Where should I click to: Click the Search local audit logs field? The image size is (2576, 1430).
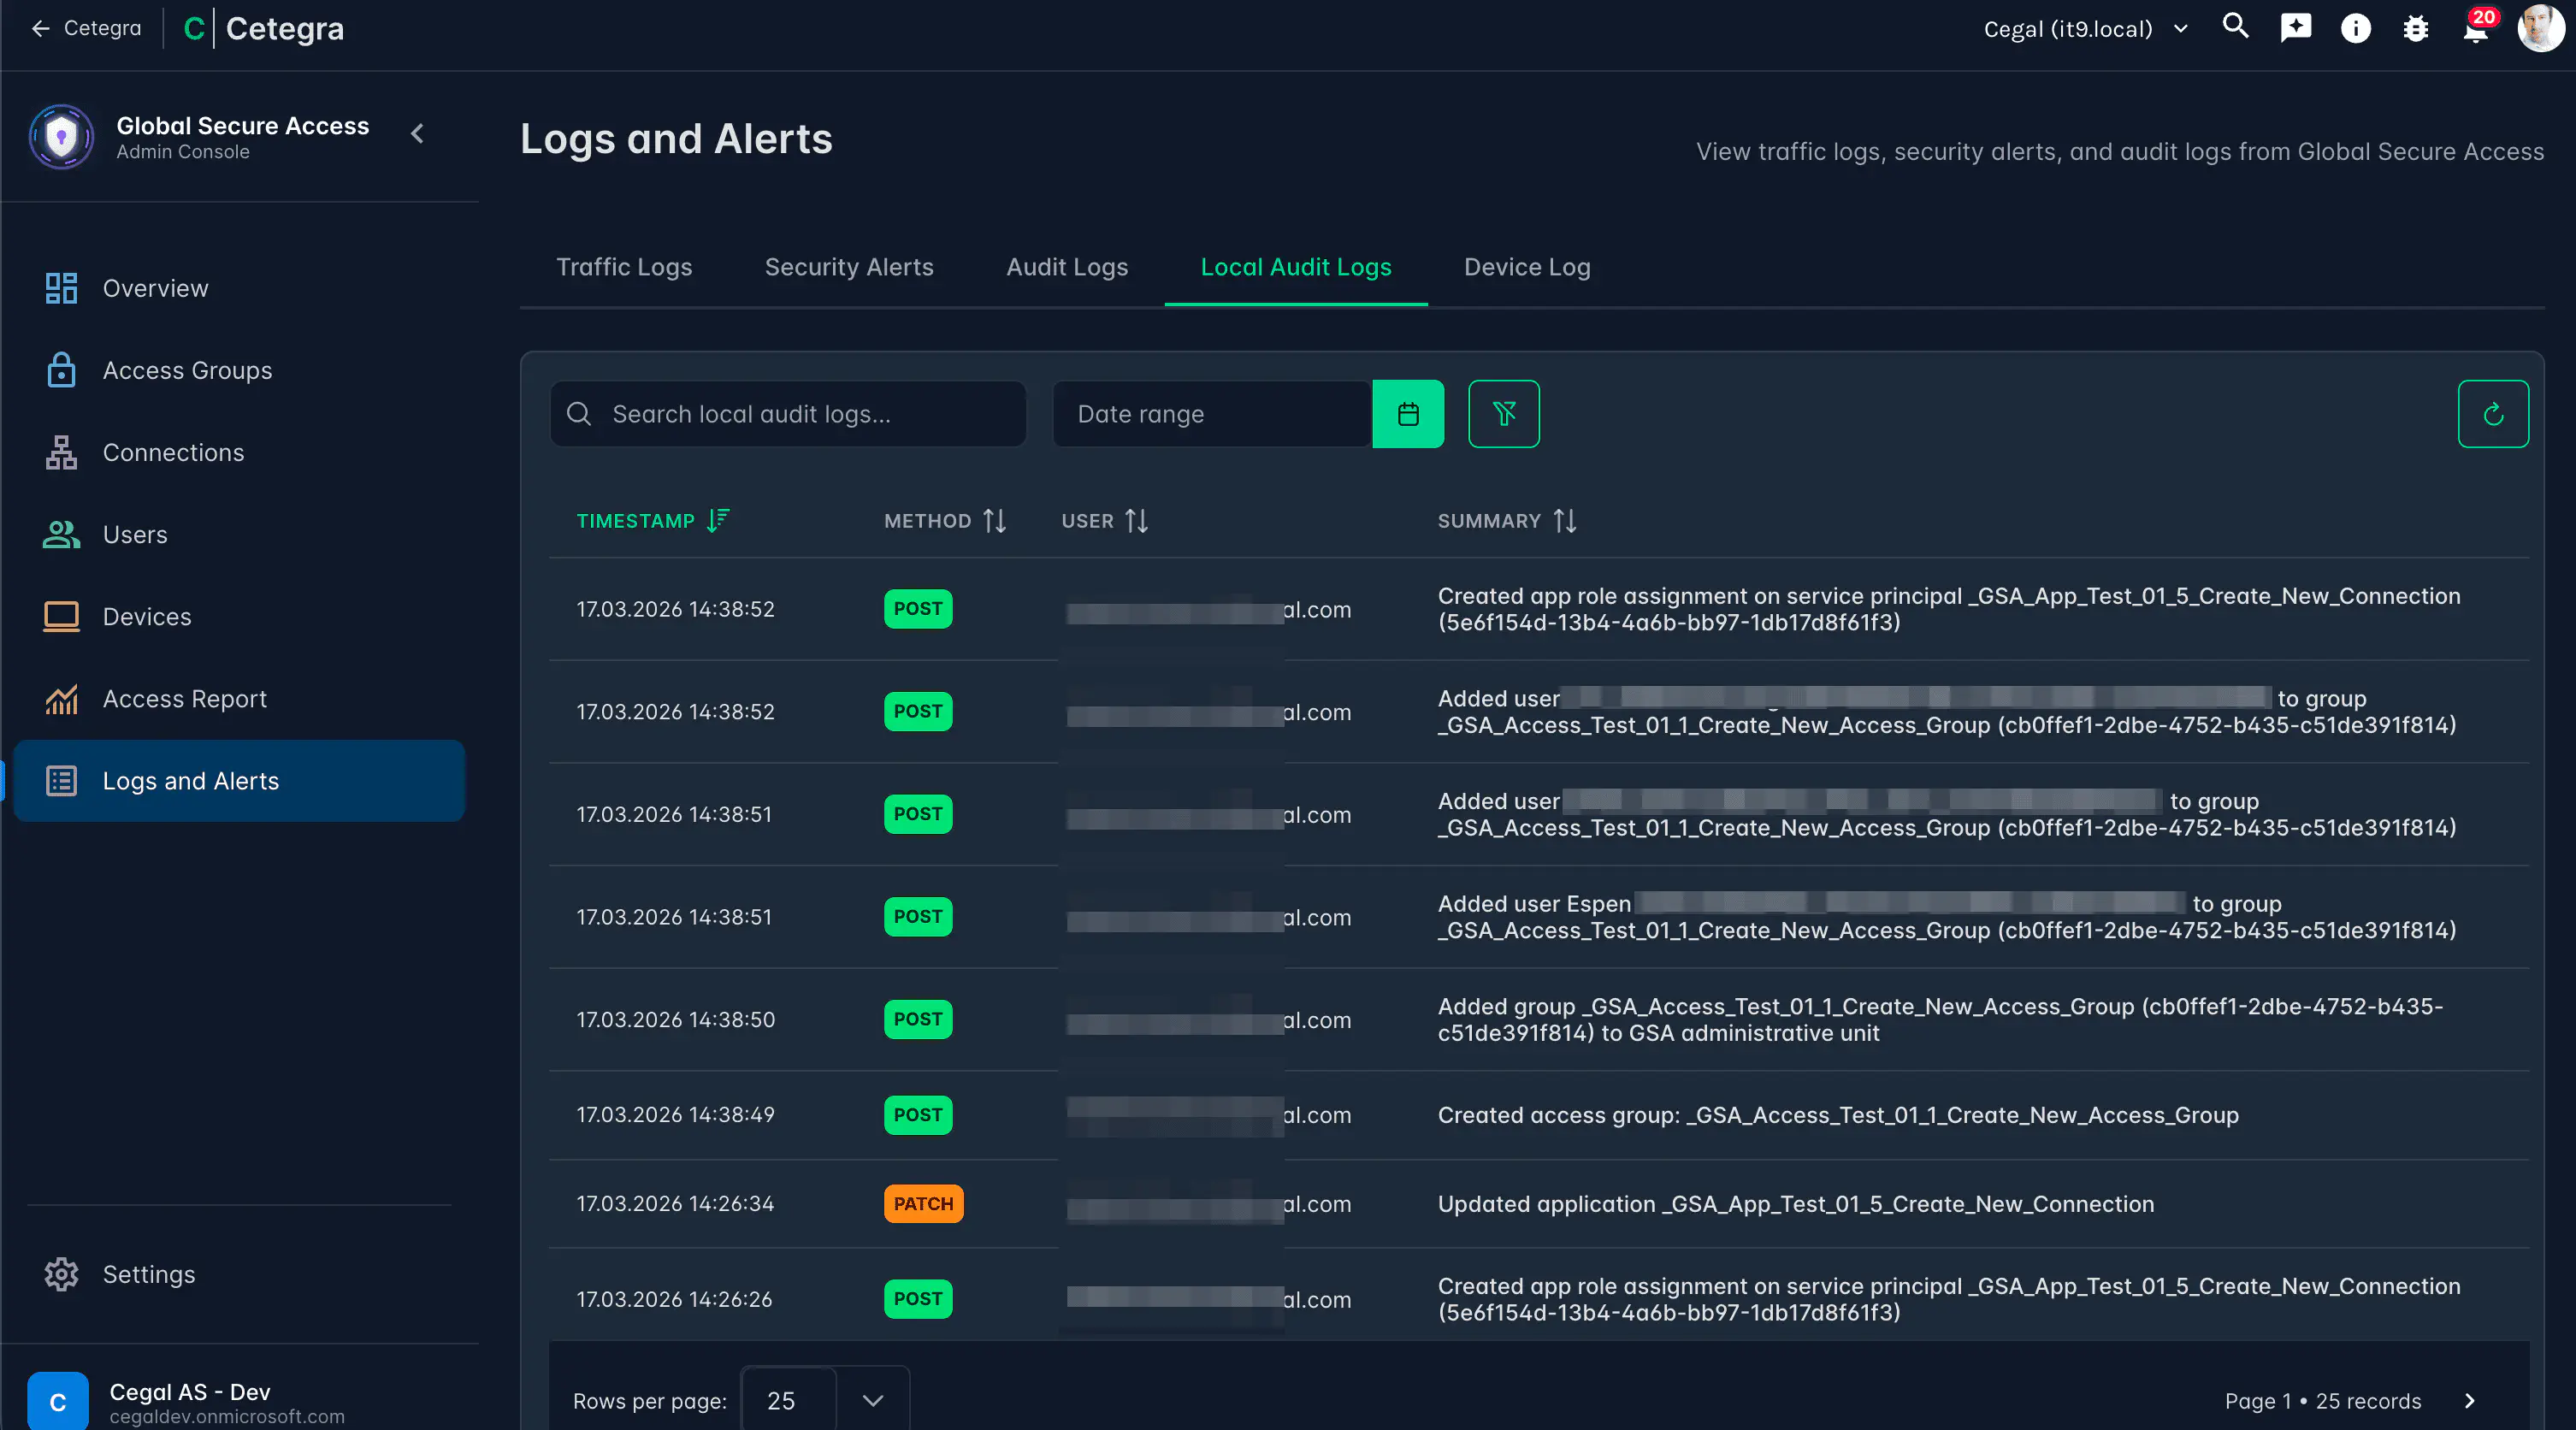pyautogui.click(x=788, y=414)
